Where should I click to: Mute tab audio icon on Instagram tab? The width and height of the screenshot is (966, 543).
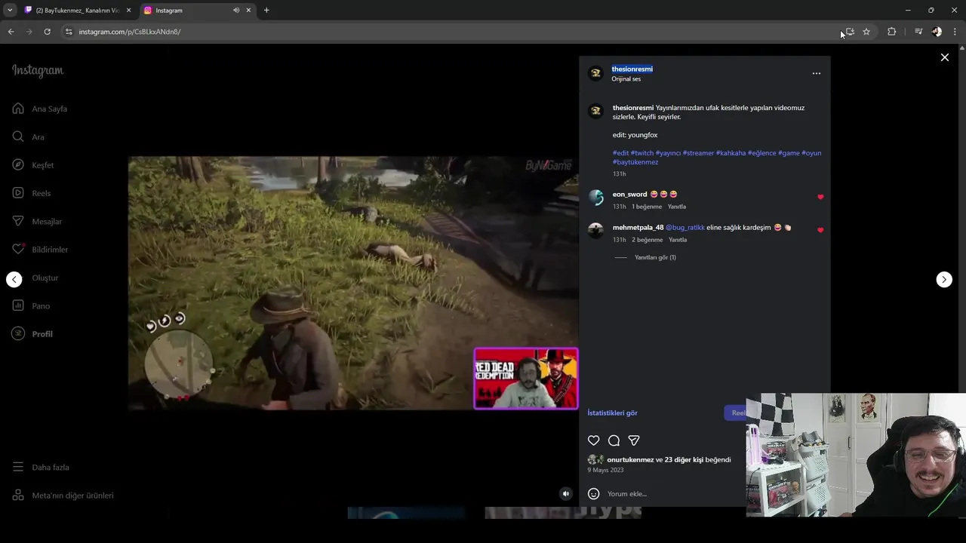[236, 11]
